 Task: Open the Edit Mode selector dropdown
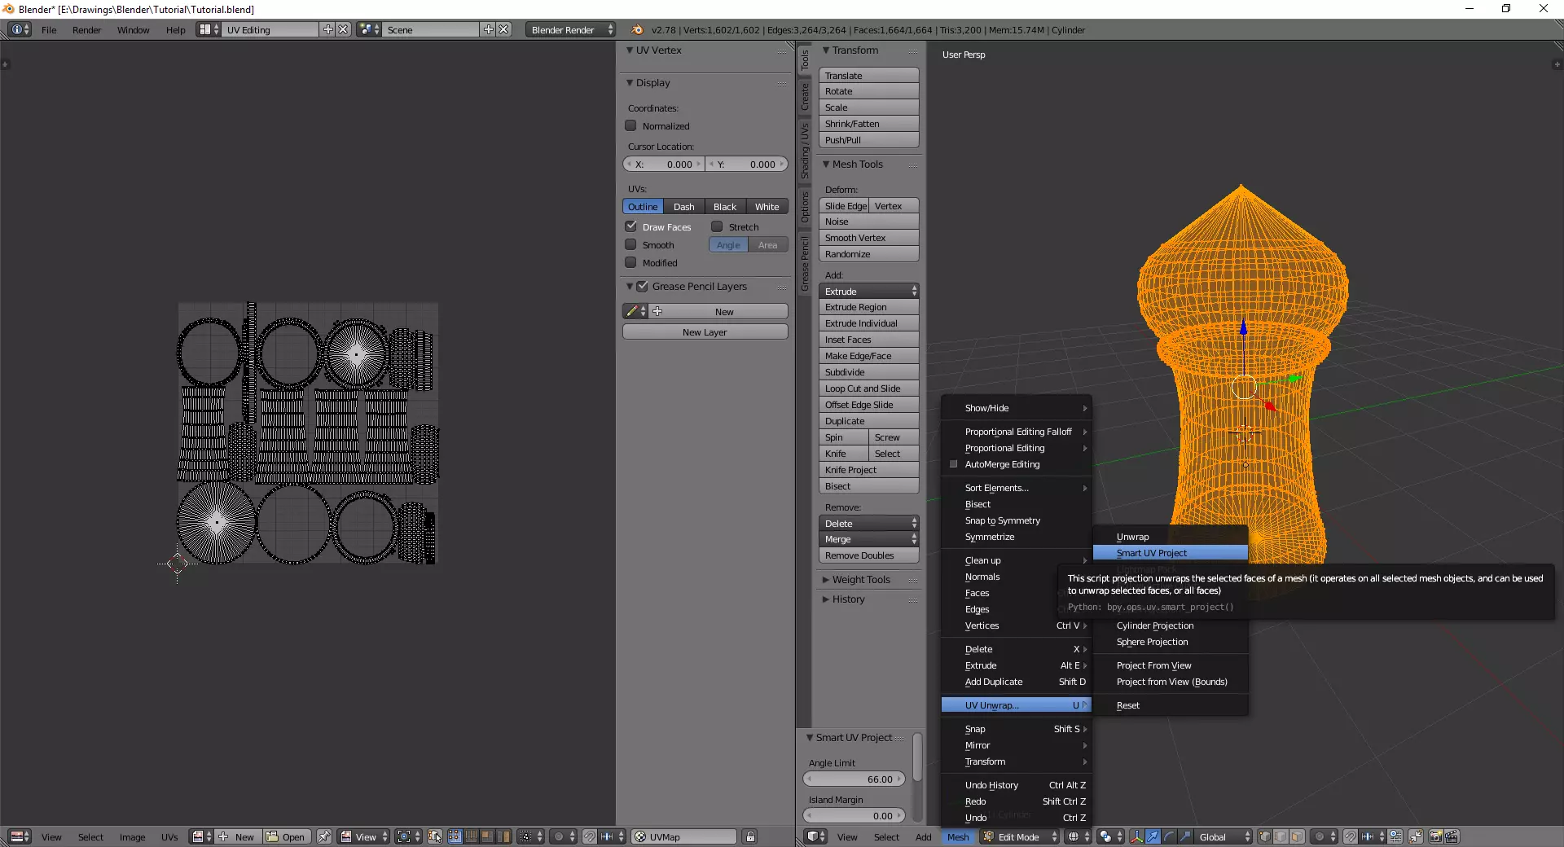tap(1019, 836)
